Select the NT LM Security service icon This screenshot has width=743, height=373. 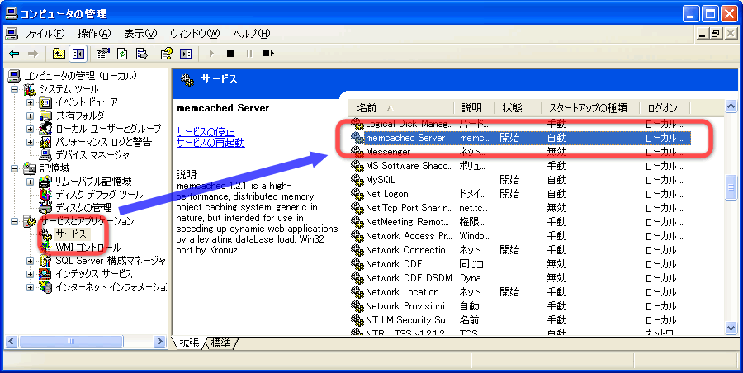[357, 320]
